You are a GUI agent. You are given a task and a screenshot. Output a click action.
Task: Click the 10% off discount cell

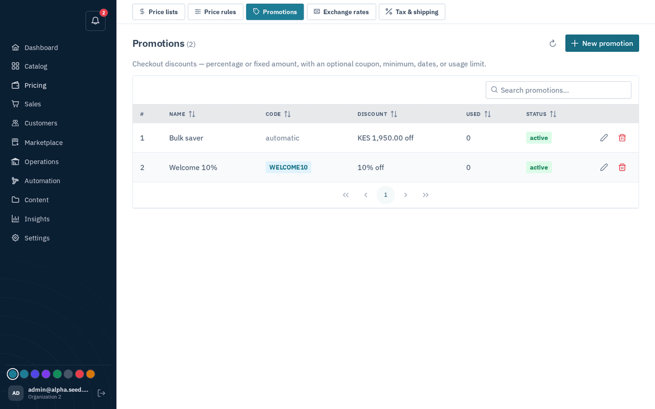click(x=371, y=167)
